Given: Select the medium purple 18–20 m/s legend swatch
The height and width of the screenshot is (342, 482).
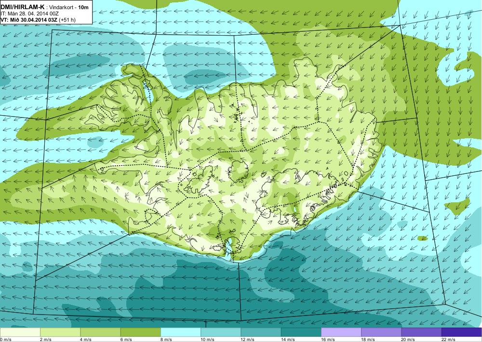Looking at the screenshot, I should click(x=381, y=332).
